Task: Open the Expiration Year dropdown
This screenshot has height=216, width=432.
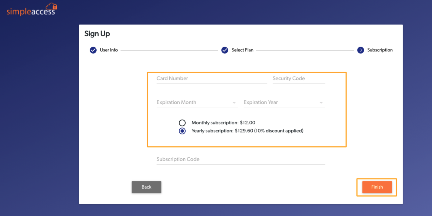Action: (x=284, y=103)
